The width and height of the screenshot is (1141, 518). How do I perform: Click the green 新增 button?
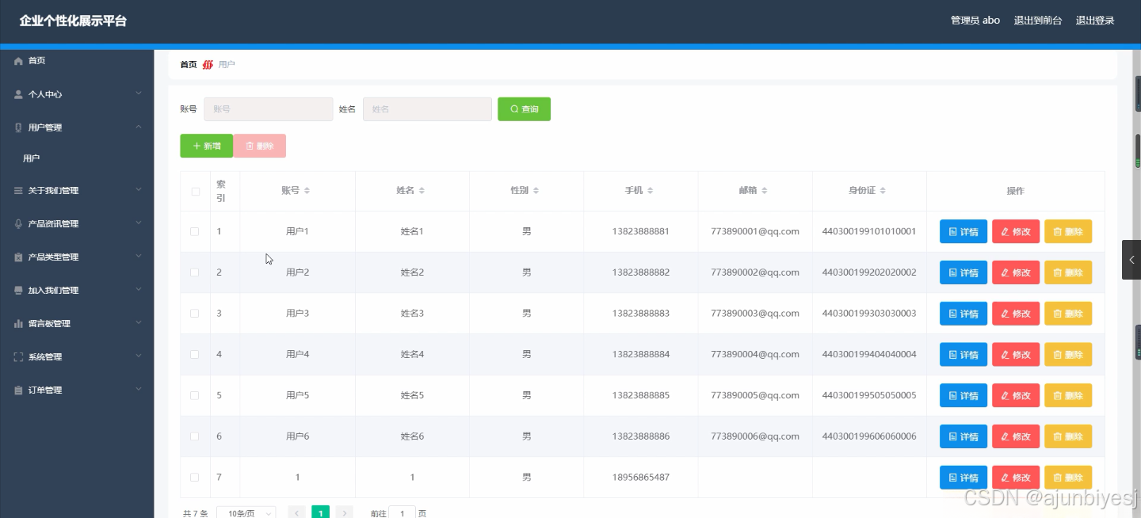tap(206, 146)
